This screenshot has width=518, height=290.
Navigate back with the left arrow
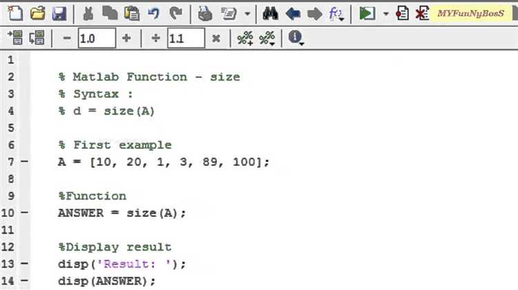(x=293, y=14)
